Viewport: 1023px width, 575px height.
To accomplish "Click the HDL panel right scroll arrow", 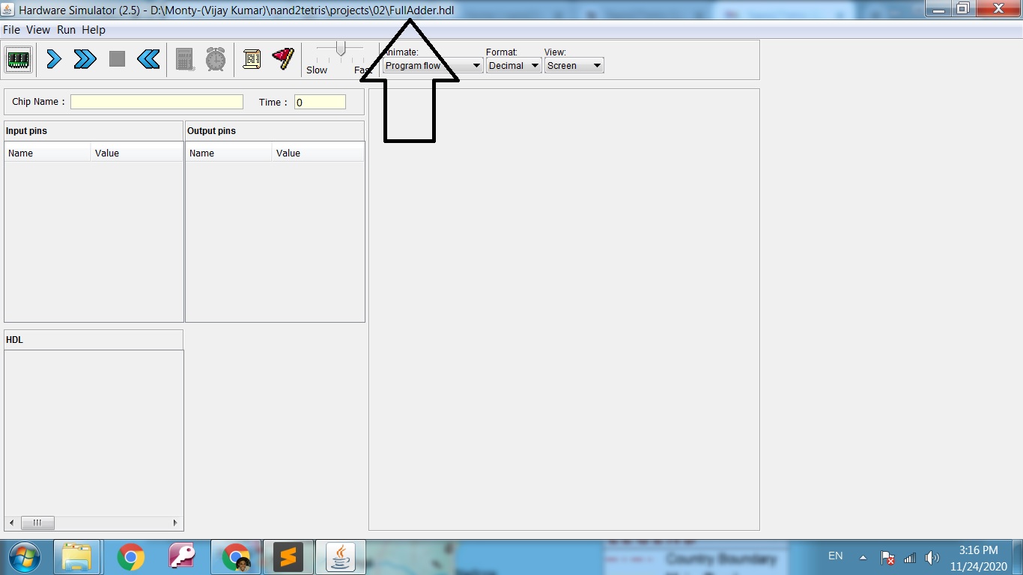I will [x=175, y=523].
